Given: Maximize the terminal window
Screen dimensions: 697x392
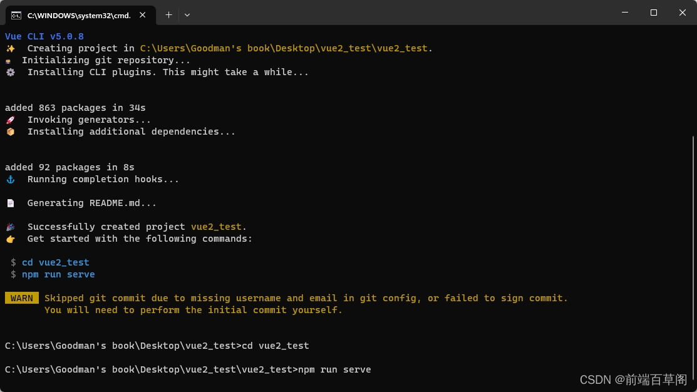Looking at the screenshot, I should [x=653, y=13].
